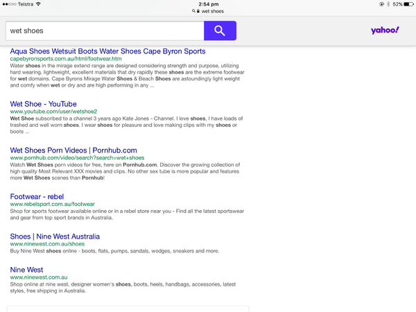
Task: Click the www.ninewest.com.au/shoes URL
Action: click(47, 244)
